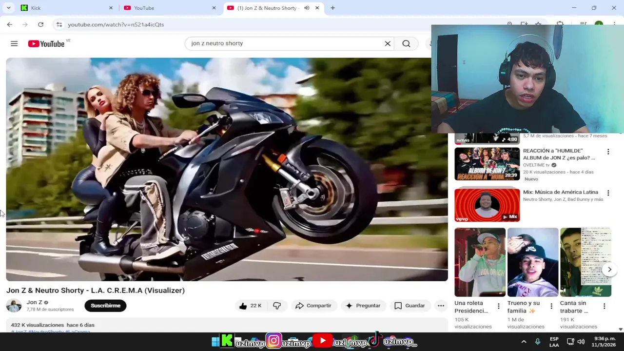The height and width of the screenshot is (351, 624).
Task: Go back with the browser back arrow
Action: pyautogui.click(x=9, y=24)
